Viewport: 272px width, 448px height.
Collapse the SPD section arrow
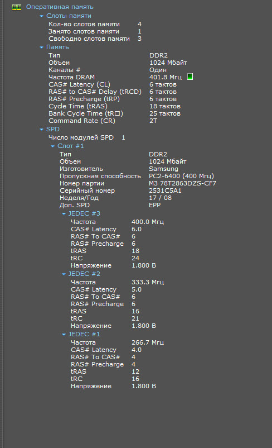(42, 130)
